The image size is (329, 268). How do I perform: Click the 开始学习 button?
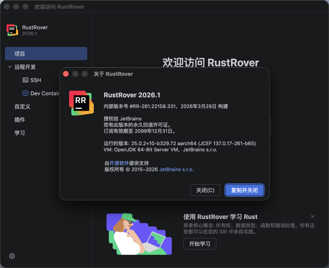[x=200, y=244]
